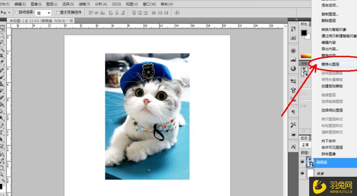Open the Tool Presets icon in dock
This screenshot has height=196, width=357.
(x=293, y=125)
